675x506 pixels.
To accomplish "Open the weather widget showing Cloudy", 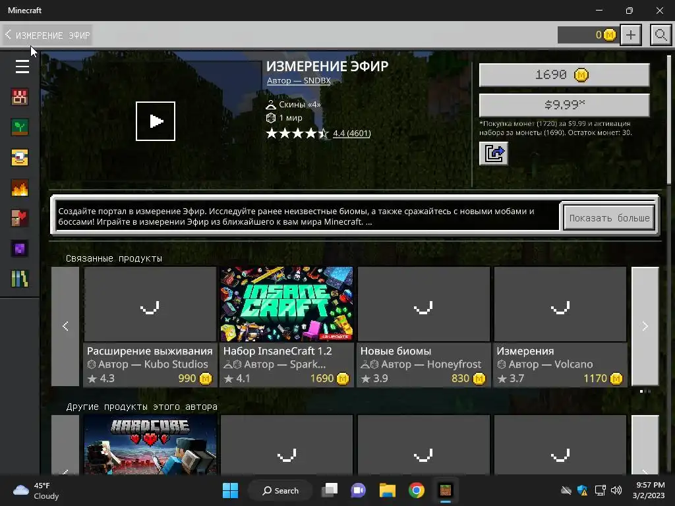I will (36, 490).
